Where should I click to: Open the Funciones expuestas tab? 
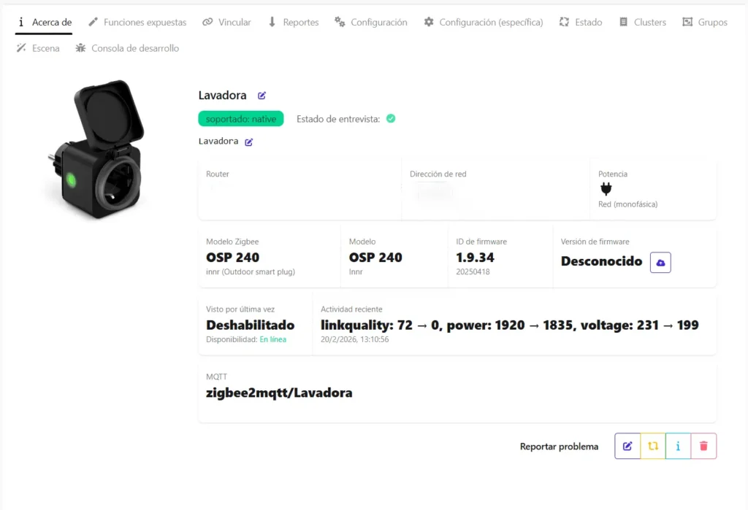click(x=137, y=23)
